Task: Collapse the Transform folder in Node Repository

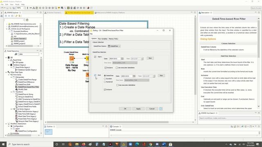Action: point(11,92)
